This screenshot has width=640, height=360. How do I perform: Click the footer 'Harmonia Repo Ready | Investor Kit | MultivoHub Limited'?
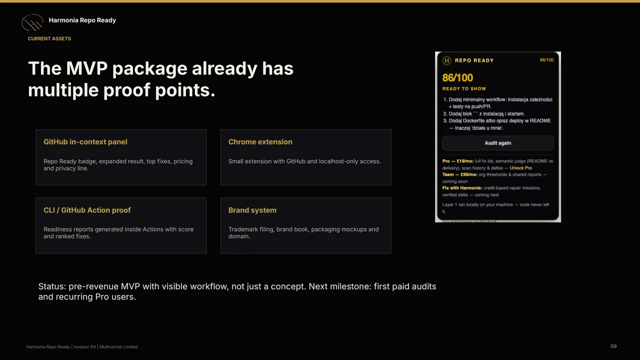tap(82, 347)
